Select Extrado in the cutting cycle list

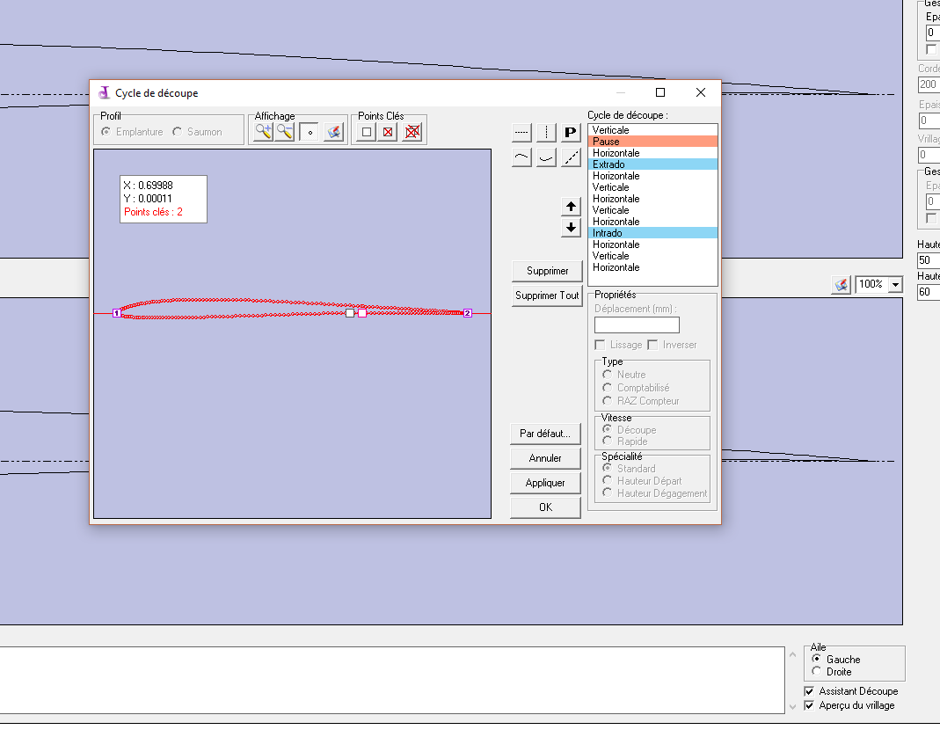pyautogui.click(x=652, y=164)
